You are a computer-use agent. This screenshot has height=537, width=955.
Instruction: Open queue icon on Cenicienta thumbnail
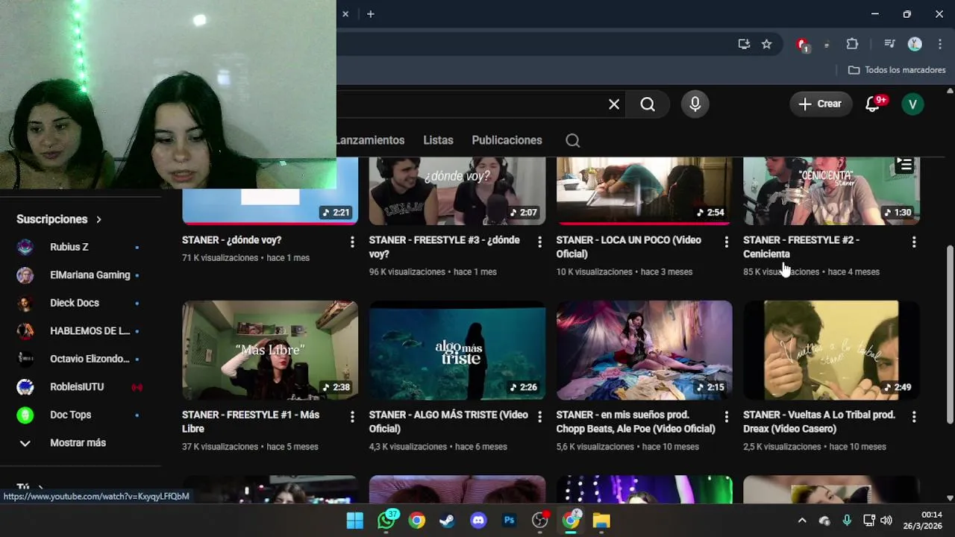click(x=904, y=165)
